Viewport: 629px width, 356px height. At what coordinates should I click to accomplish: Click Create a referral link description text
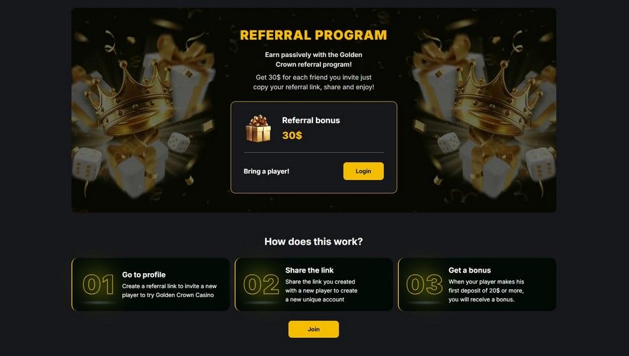coord(169,291)
